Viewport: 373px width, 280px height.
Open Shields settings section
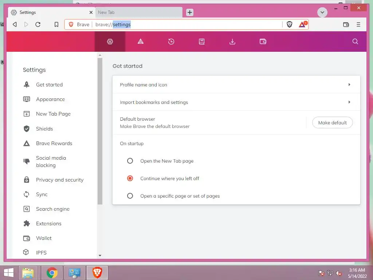tap(44, 129)
